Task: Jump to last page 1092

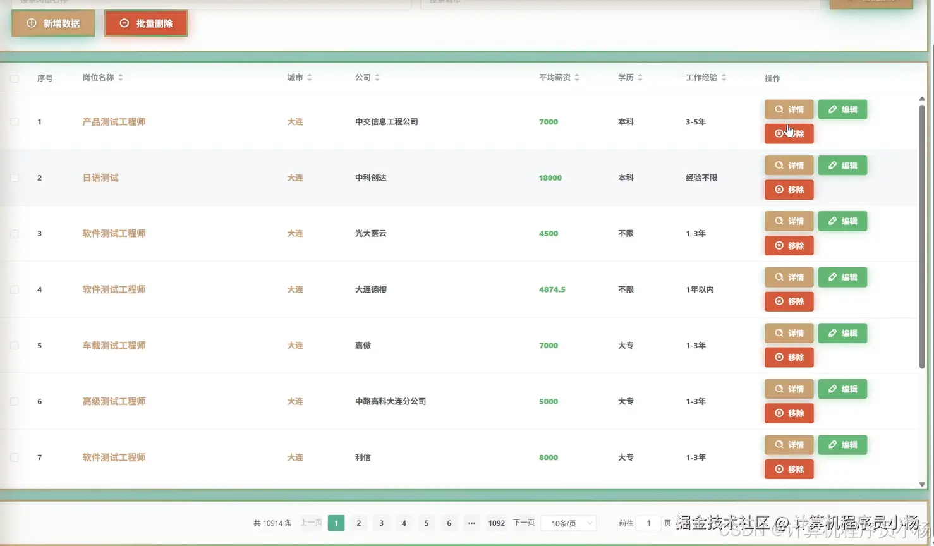Action: [497, 523]
